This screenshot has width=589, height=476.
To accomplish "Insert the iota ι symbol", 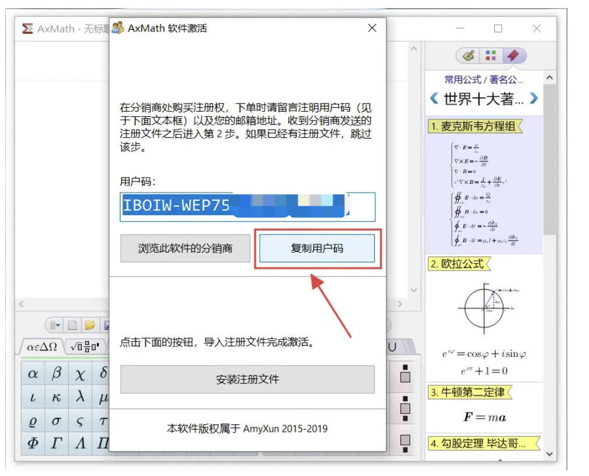I will pos(33,397).
